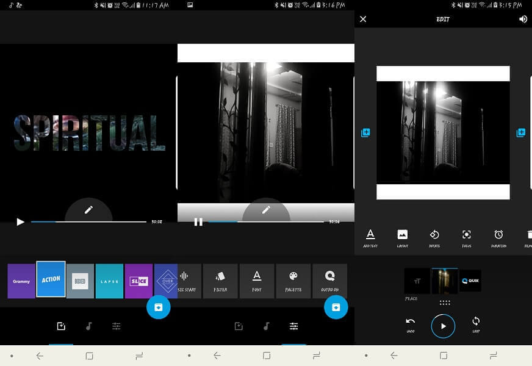Open the themes tab icon under theme tiles
This screenshot has height=366, width=532.
pyautogui.click(x=61, y=326)
